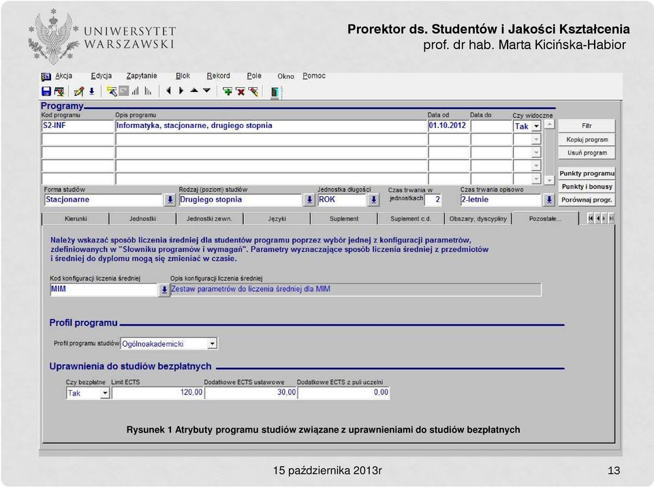Go to previous block with left arrow
The image size is (654, 487).
coord(168,91)
